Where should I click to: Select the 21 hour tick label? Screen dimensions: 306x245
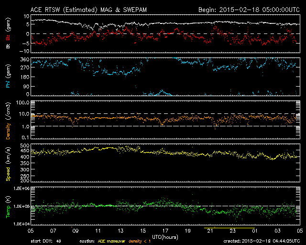coord(210,230)
